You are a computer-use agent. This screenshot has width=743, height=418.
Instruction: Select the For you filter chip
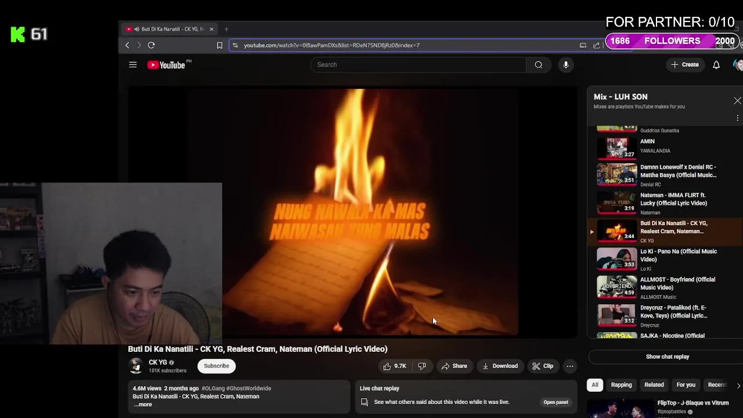pyautogui.click(x=686, y=385)
